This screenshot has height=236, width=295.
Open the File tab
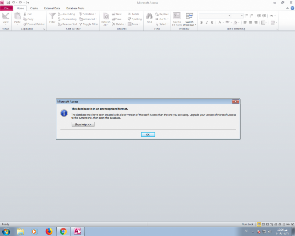(6, 8)
